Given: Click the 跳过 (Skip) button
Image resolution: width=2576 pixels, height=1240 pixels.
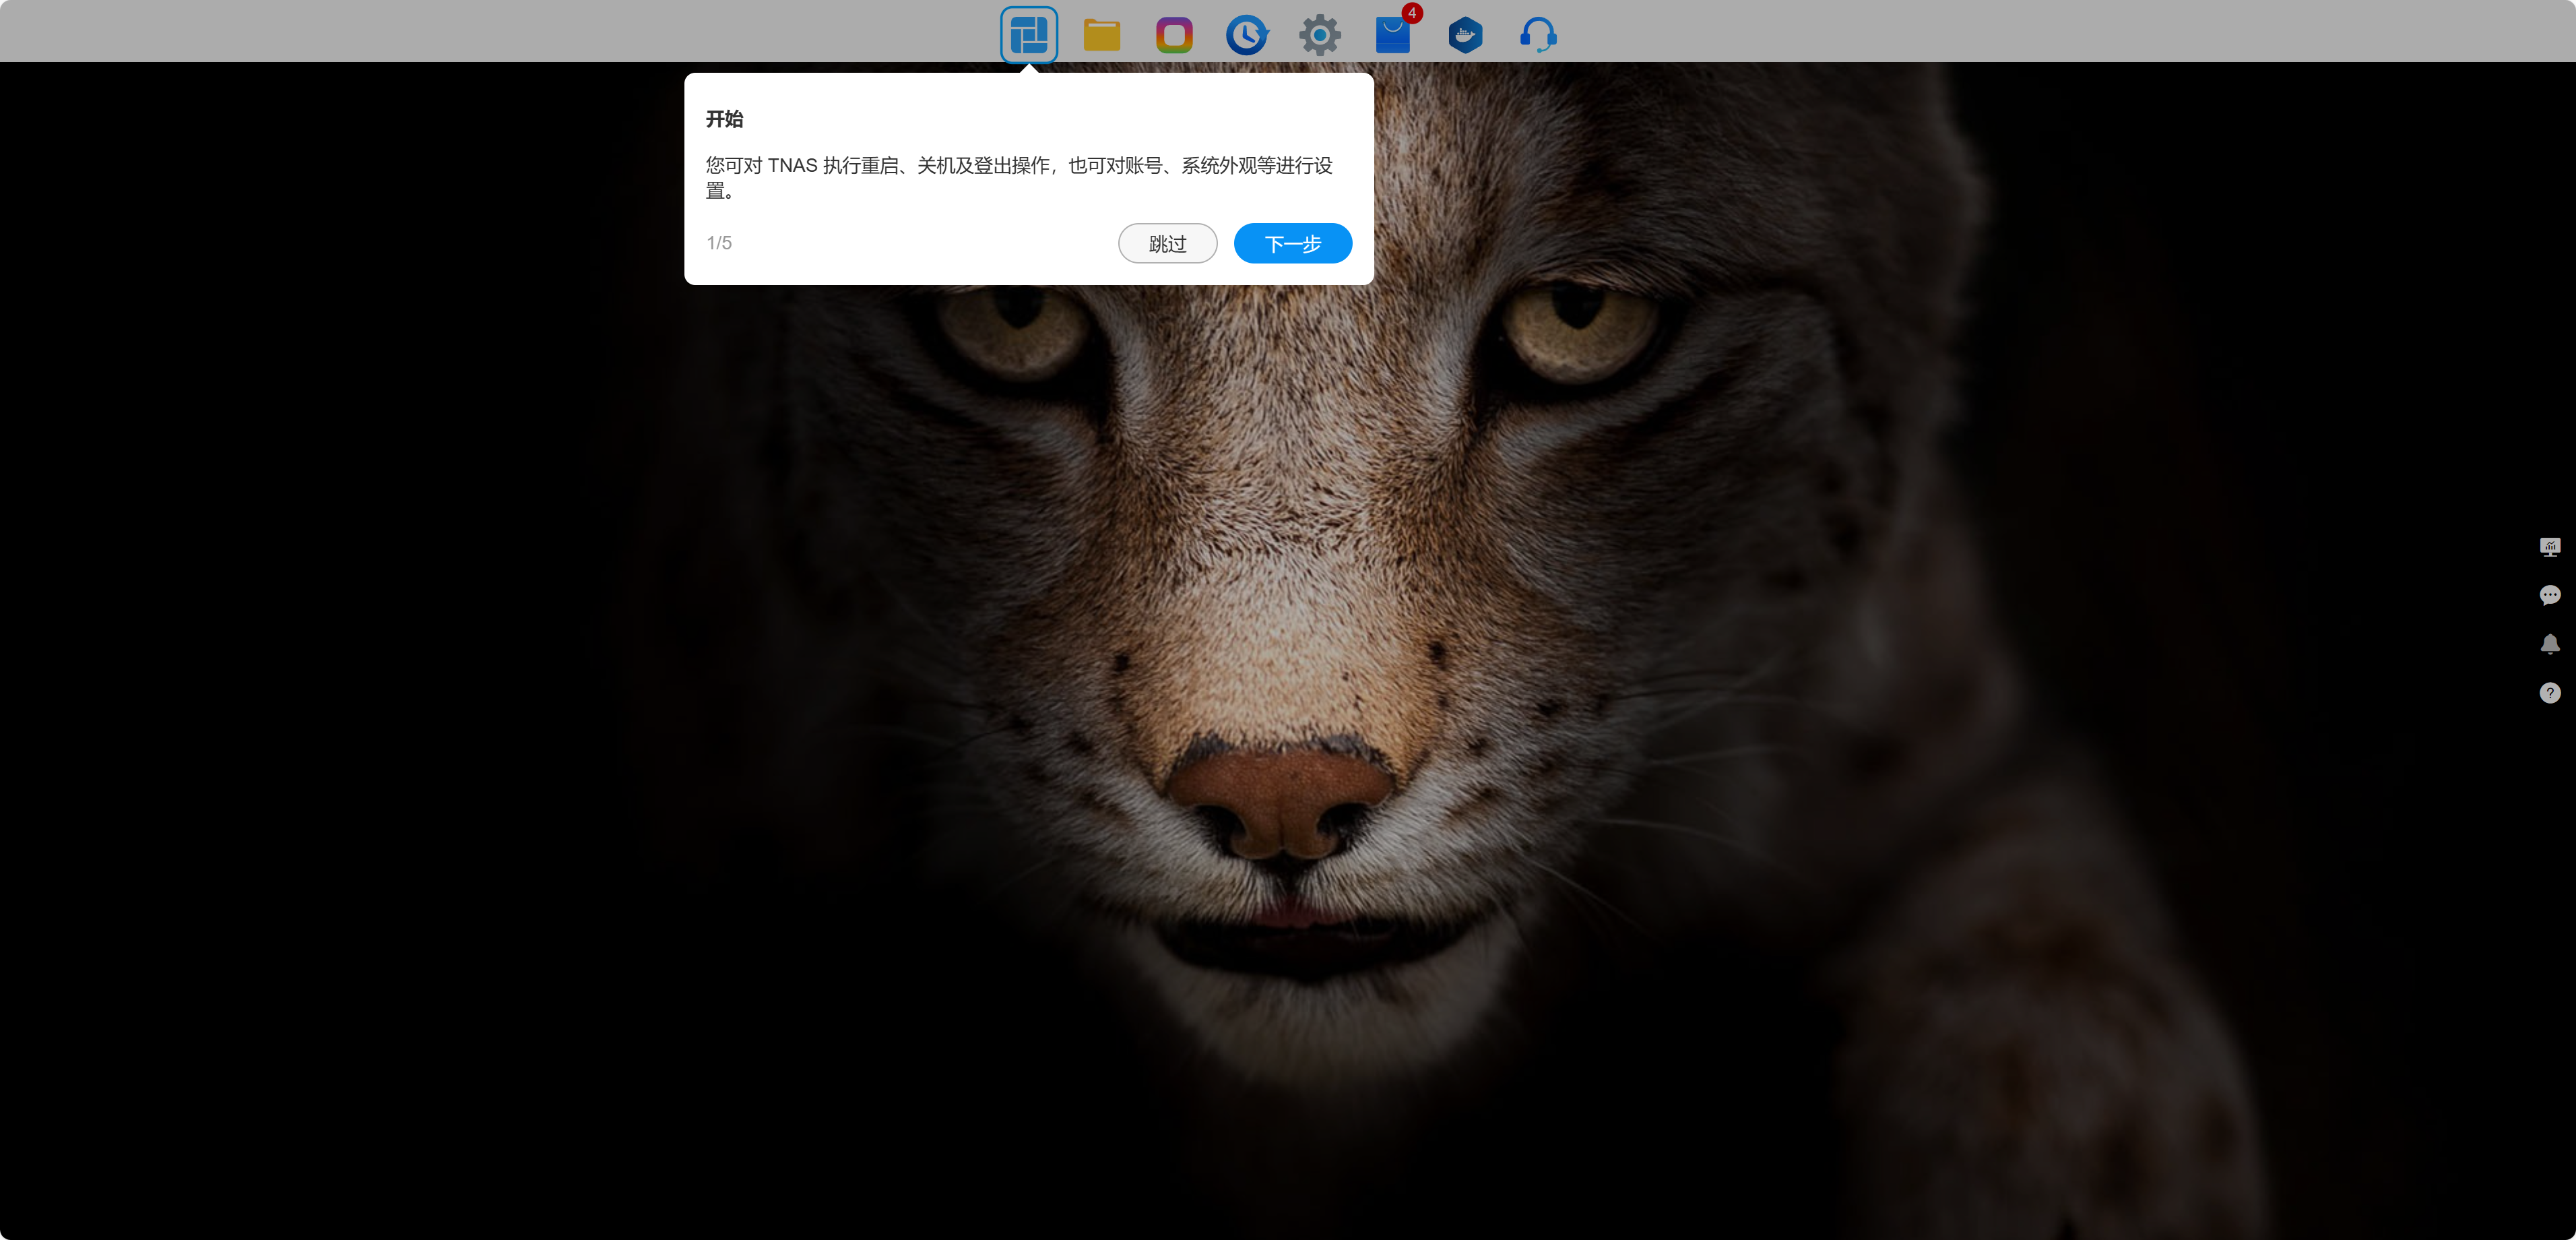Looking at the screenshot, I should 1167,243.
